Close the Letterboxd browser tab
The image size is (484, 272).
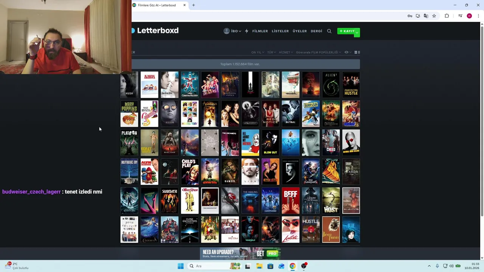click(x=185, y=5)
